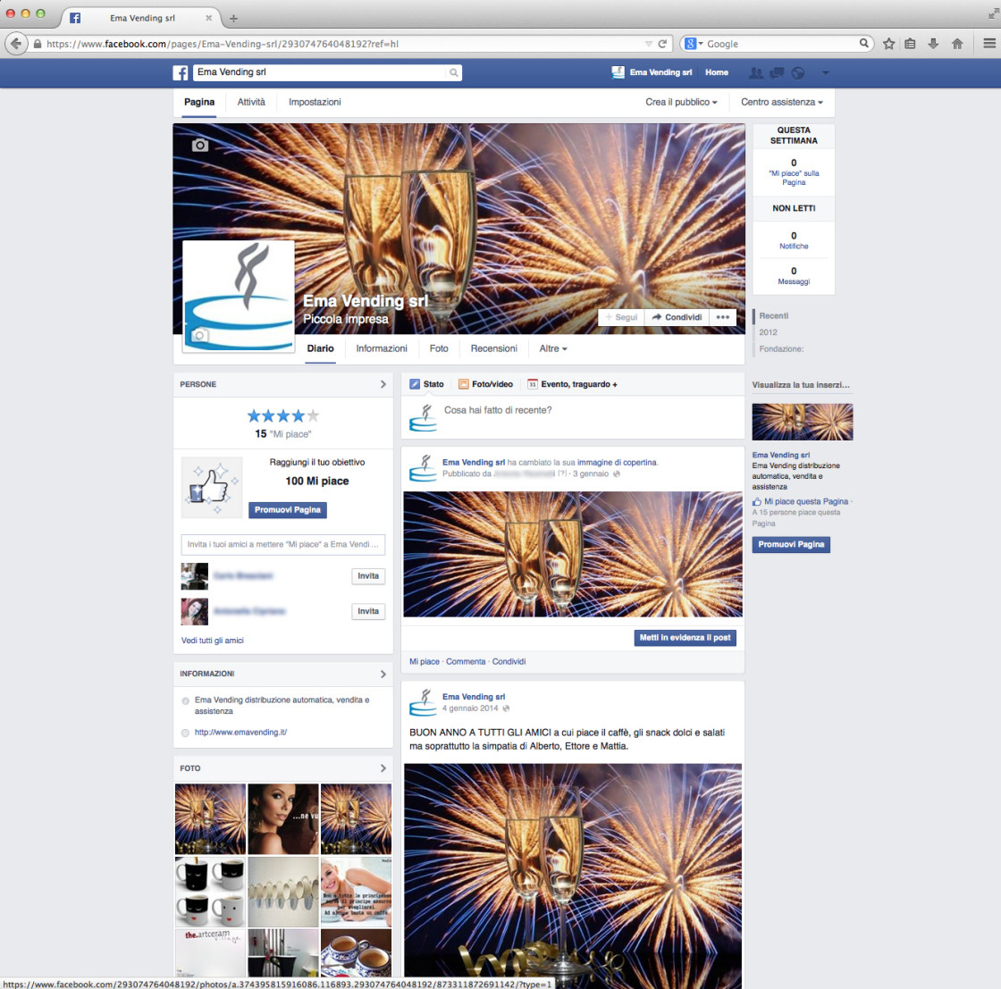Image resolution: width=1001 pixels, height=989 pixels.
Task: Click the Segui button
Action: [x=621, y=317]
